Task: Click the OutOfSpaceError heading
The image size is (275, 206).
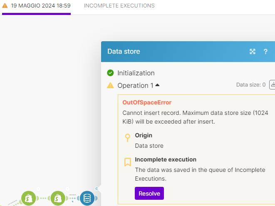Action: [147, 102]
